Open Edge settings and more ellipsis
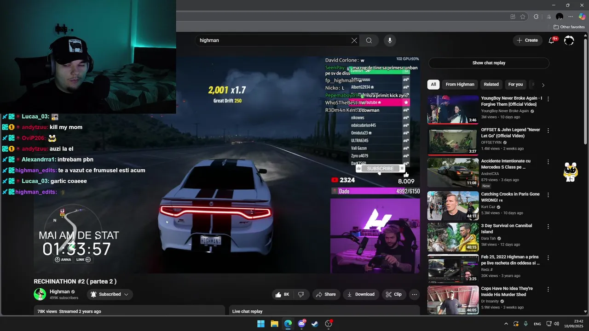 click(x=571, y=17)
